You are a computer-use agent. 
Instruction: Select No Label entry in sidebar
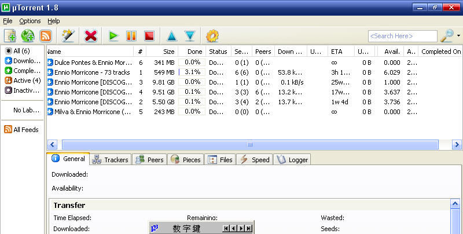(26, 110)
